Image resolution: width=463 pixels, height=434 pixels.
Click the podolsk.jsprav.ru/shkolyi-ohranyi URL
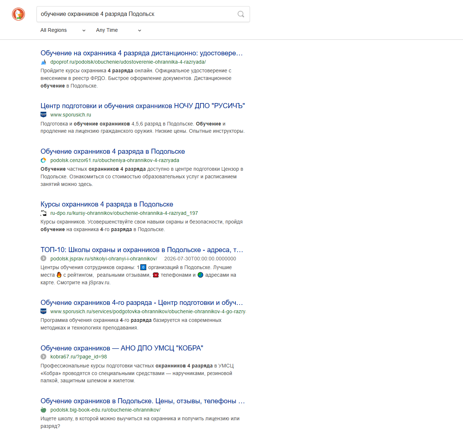(104, 259)
